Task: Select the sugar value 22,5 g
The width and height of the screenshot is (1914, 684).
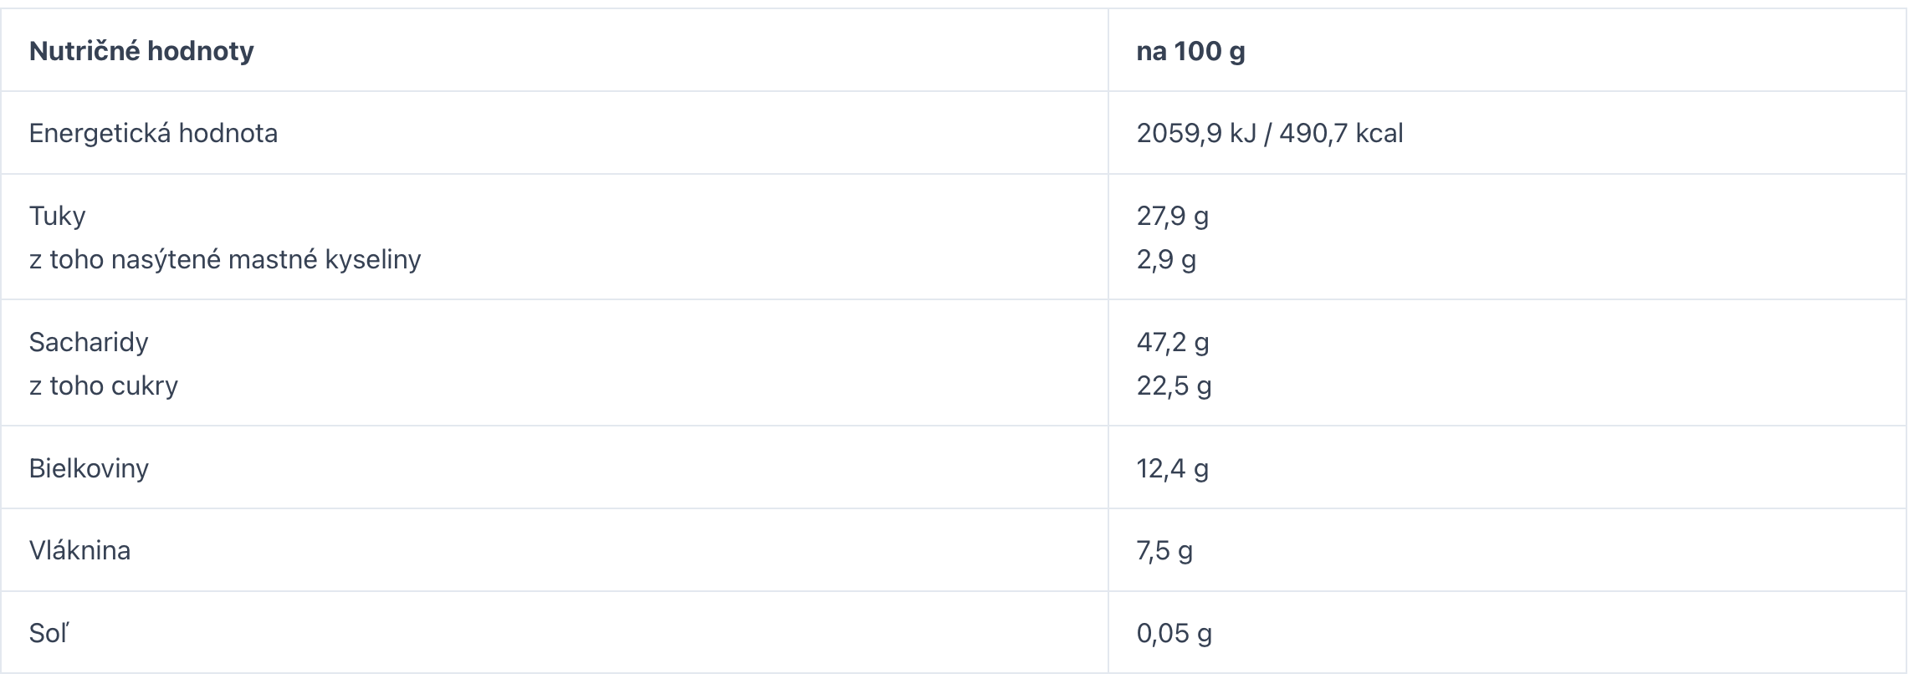Action: point(1174,385)
